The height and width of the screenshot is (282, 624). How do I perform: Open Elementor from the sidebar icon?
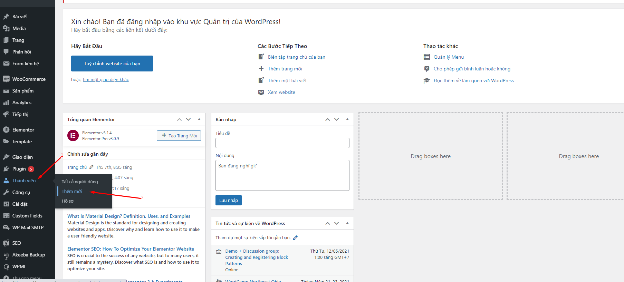point(6,130)
